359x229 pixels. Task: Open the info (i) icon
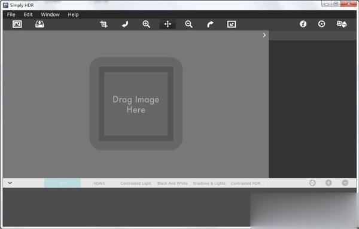(x=303, y=24)
